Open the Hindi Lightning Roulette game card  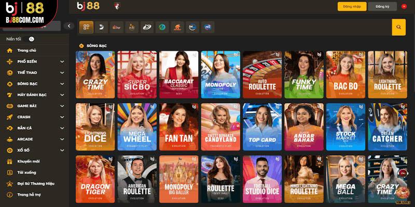click(x=304, y=179)
